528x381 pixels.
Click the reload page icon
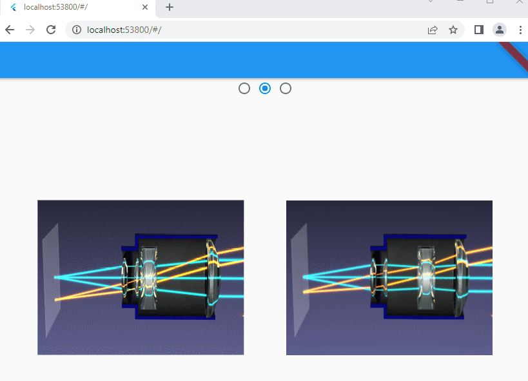pos(51,30)
